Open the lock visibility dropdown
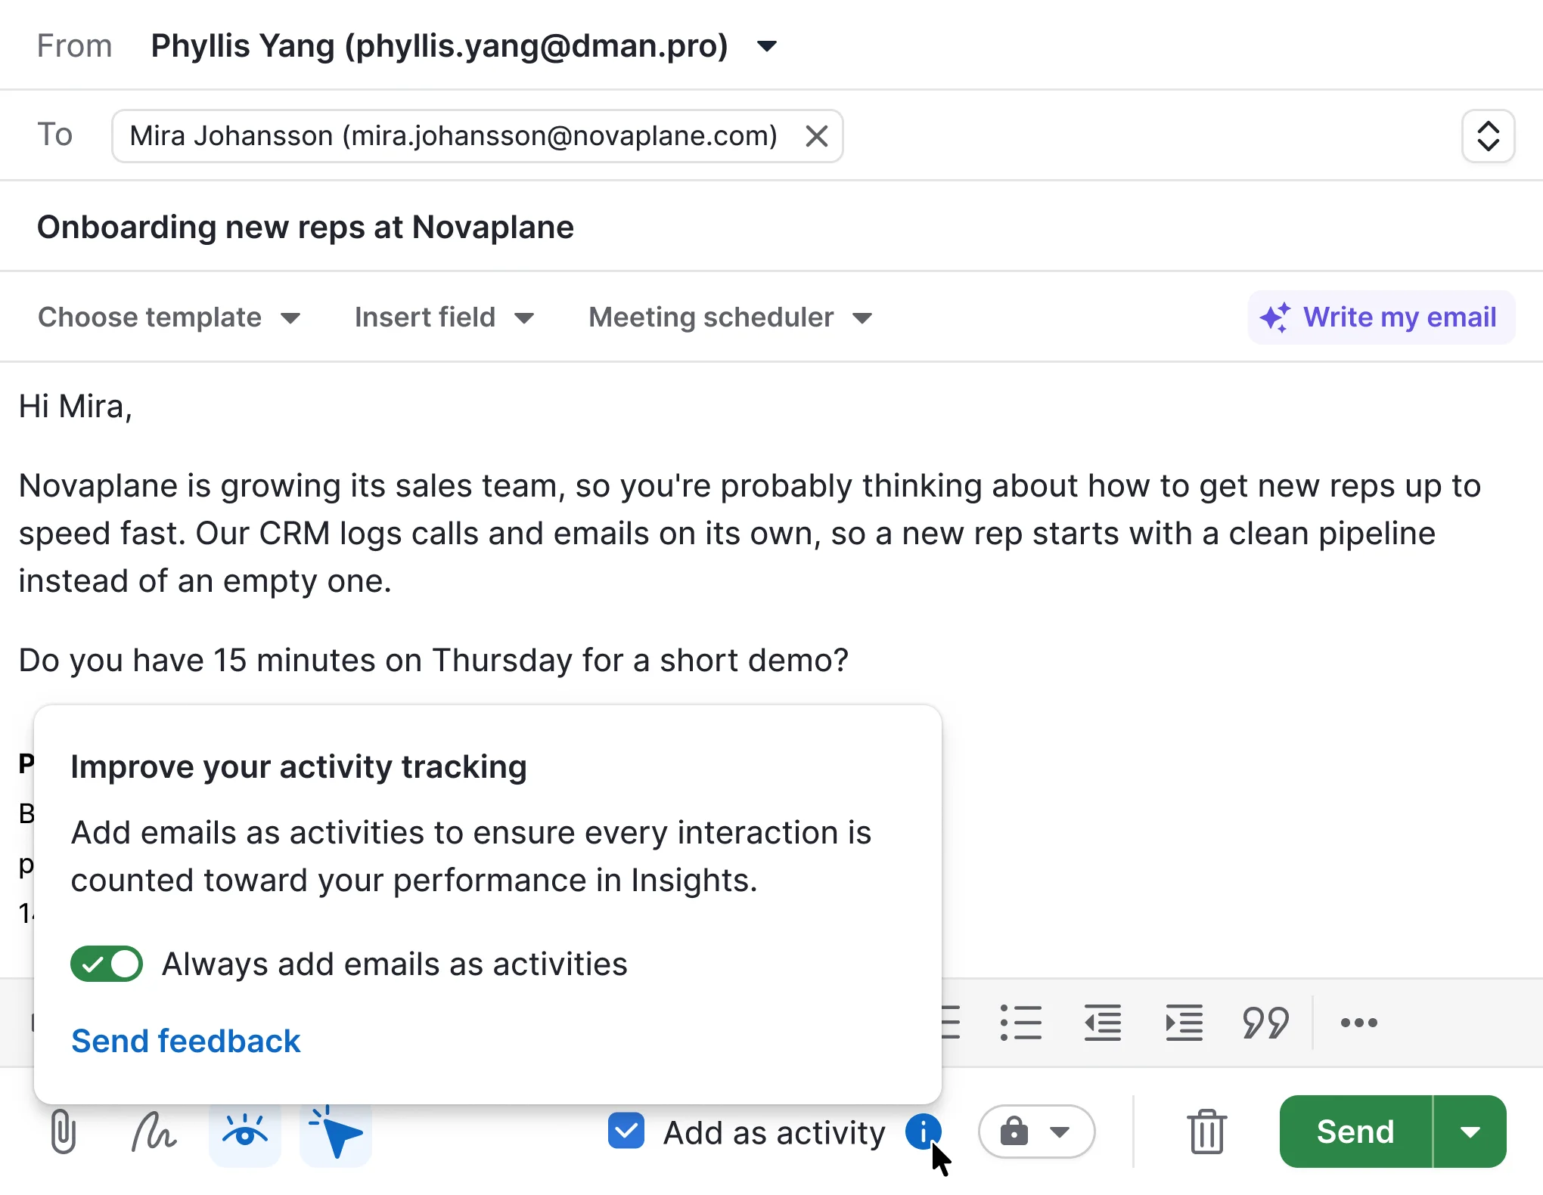 tap(1036, 1132)
